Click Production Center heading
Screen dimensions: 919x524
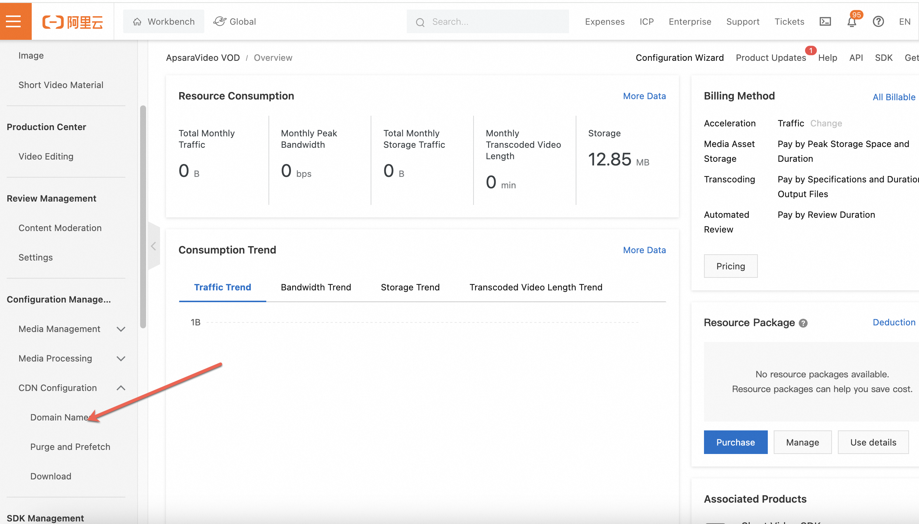[x=46, y=127]
